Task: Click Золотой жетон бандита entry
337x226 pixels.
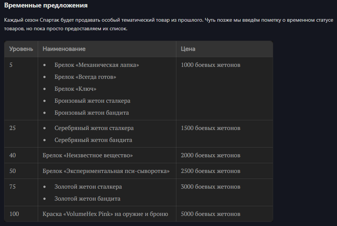Action: click(x=87, y=199)
